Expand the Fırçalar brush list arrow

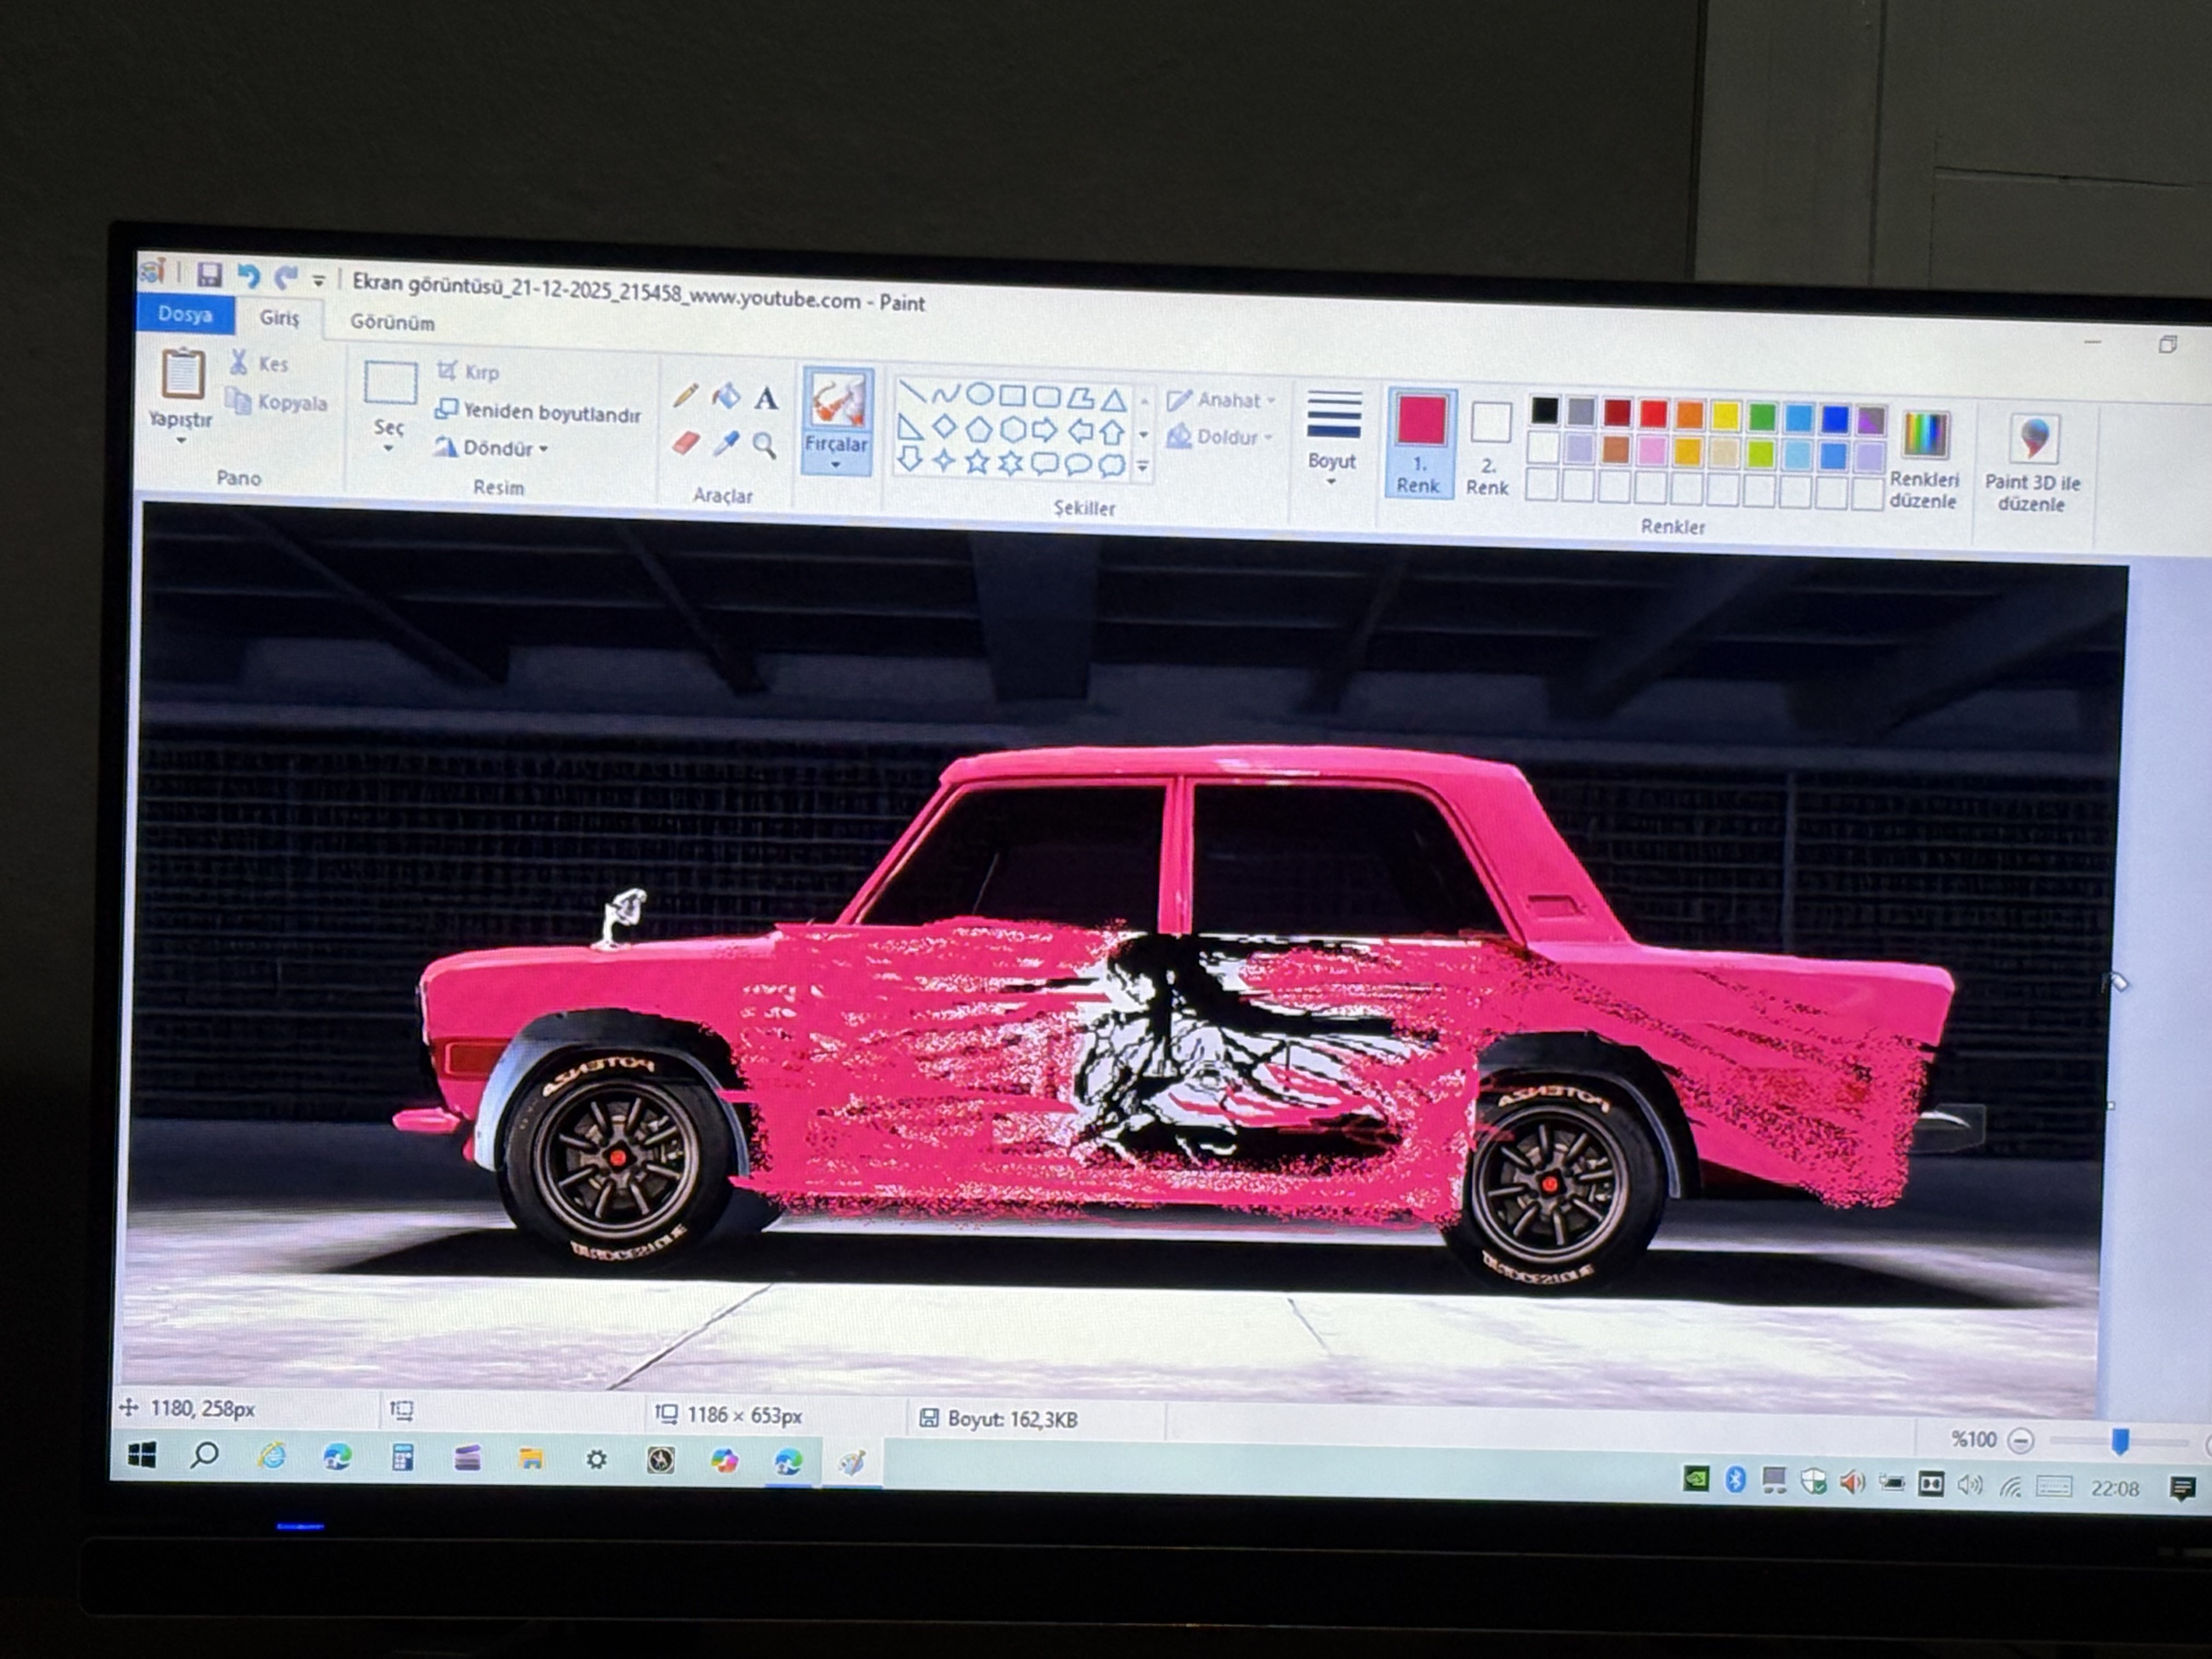836,464
